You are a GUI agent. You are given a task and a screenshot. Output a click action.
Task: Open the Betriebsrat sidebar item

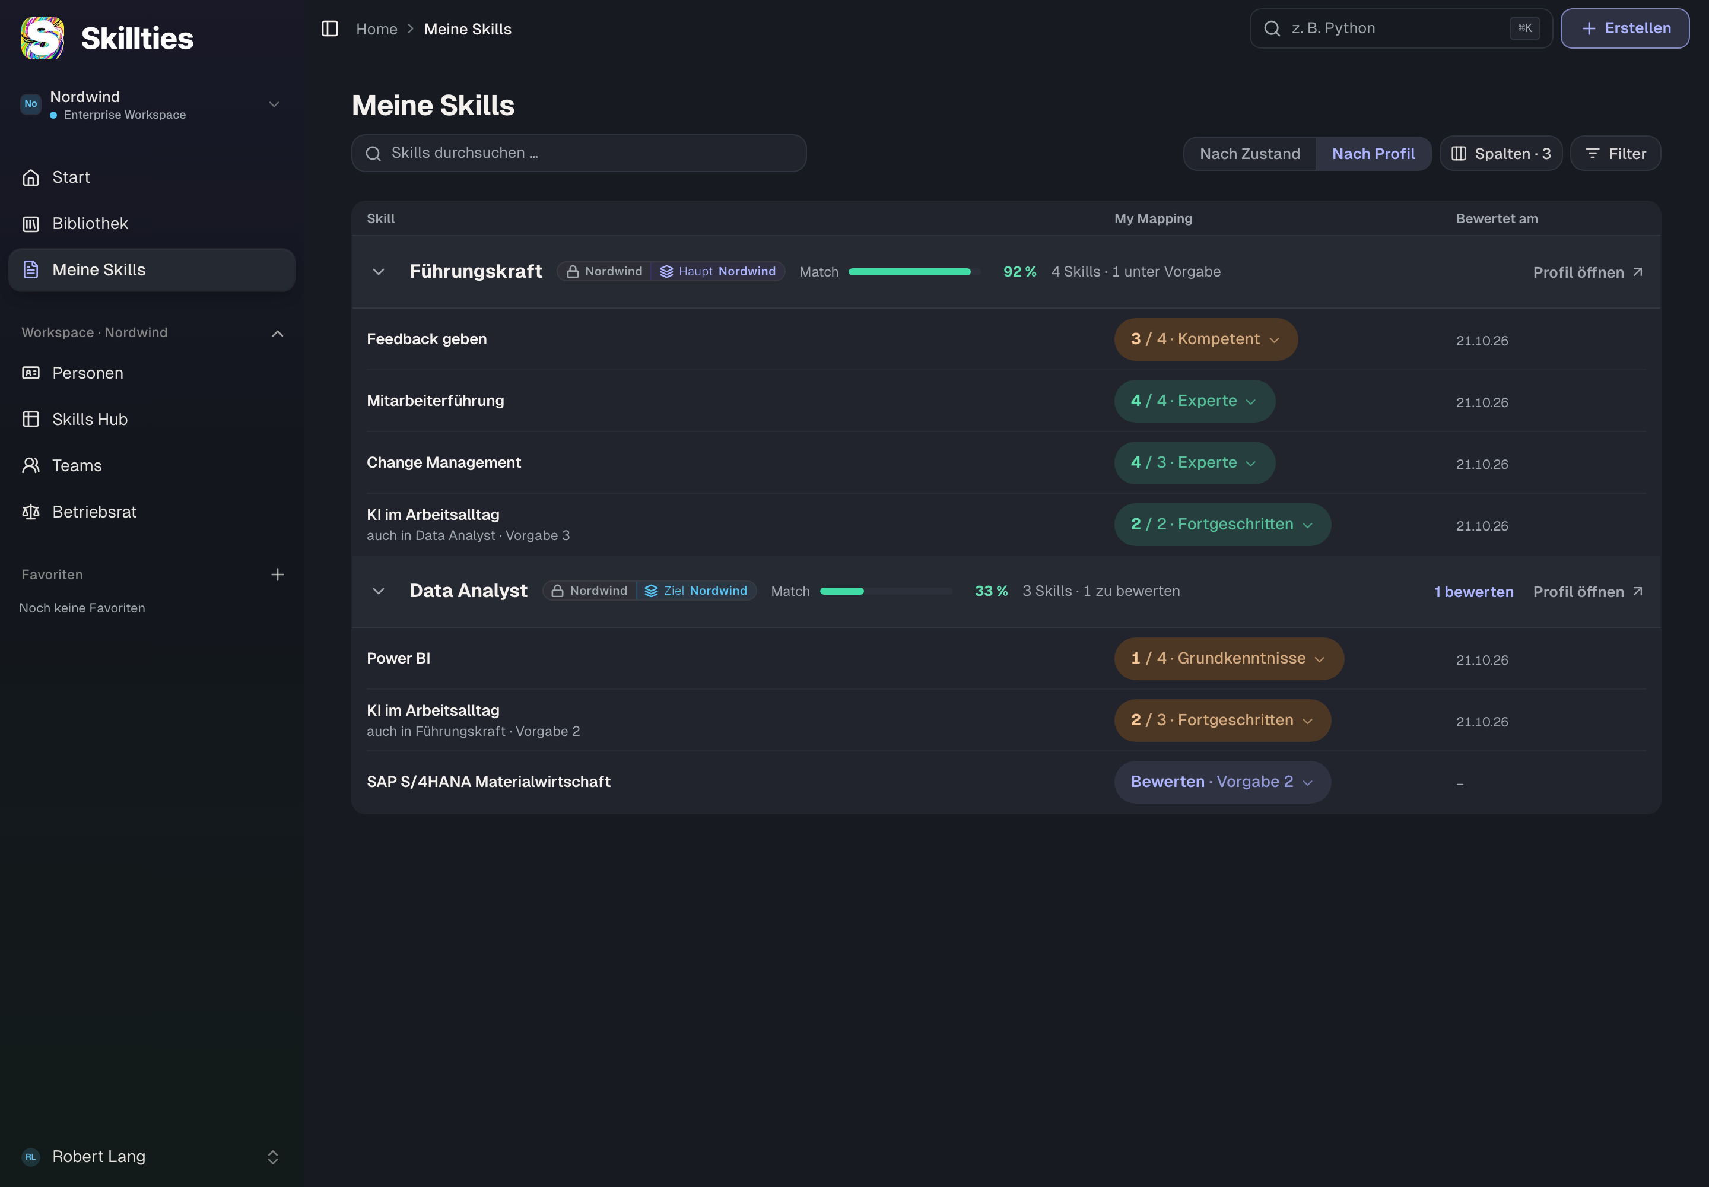coord(152,512)
